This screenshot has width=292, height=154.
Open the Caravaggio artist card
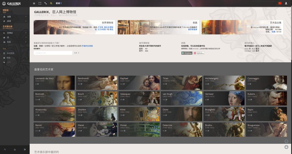[x=266, y=83]
